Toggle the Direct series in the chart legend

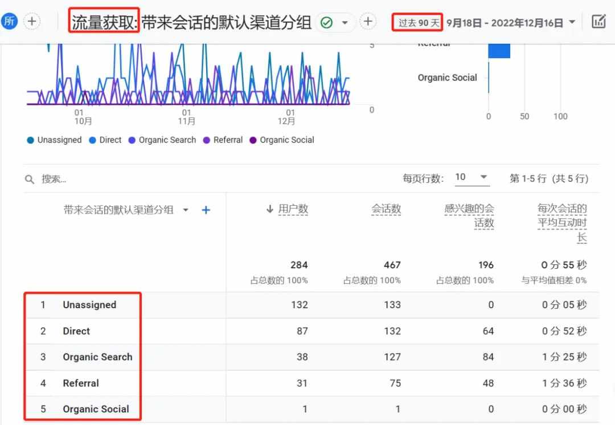pos(105,140)
